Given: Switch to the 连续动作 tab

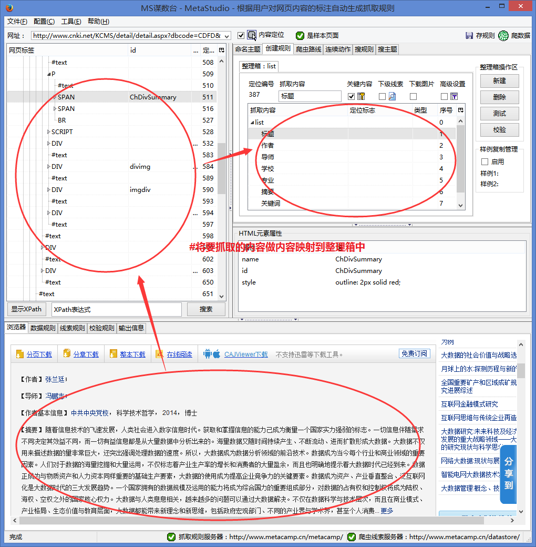Looking at the screenshot, I should point(338,49).
